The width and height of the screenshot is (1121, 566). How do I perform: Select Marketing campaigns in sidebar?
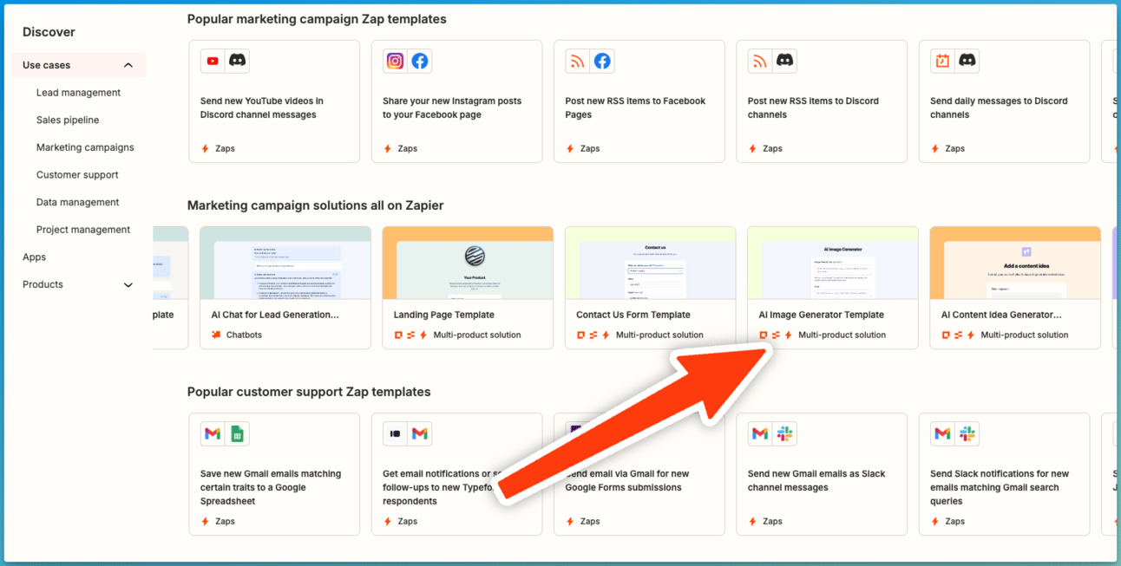click(85, 147)
